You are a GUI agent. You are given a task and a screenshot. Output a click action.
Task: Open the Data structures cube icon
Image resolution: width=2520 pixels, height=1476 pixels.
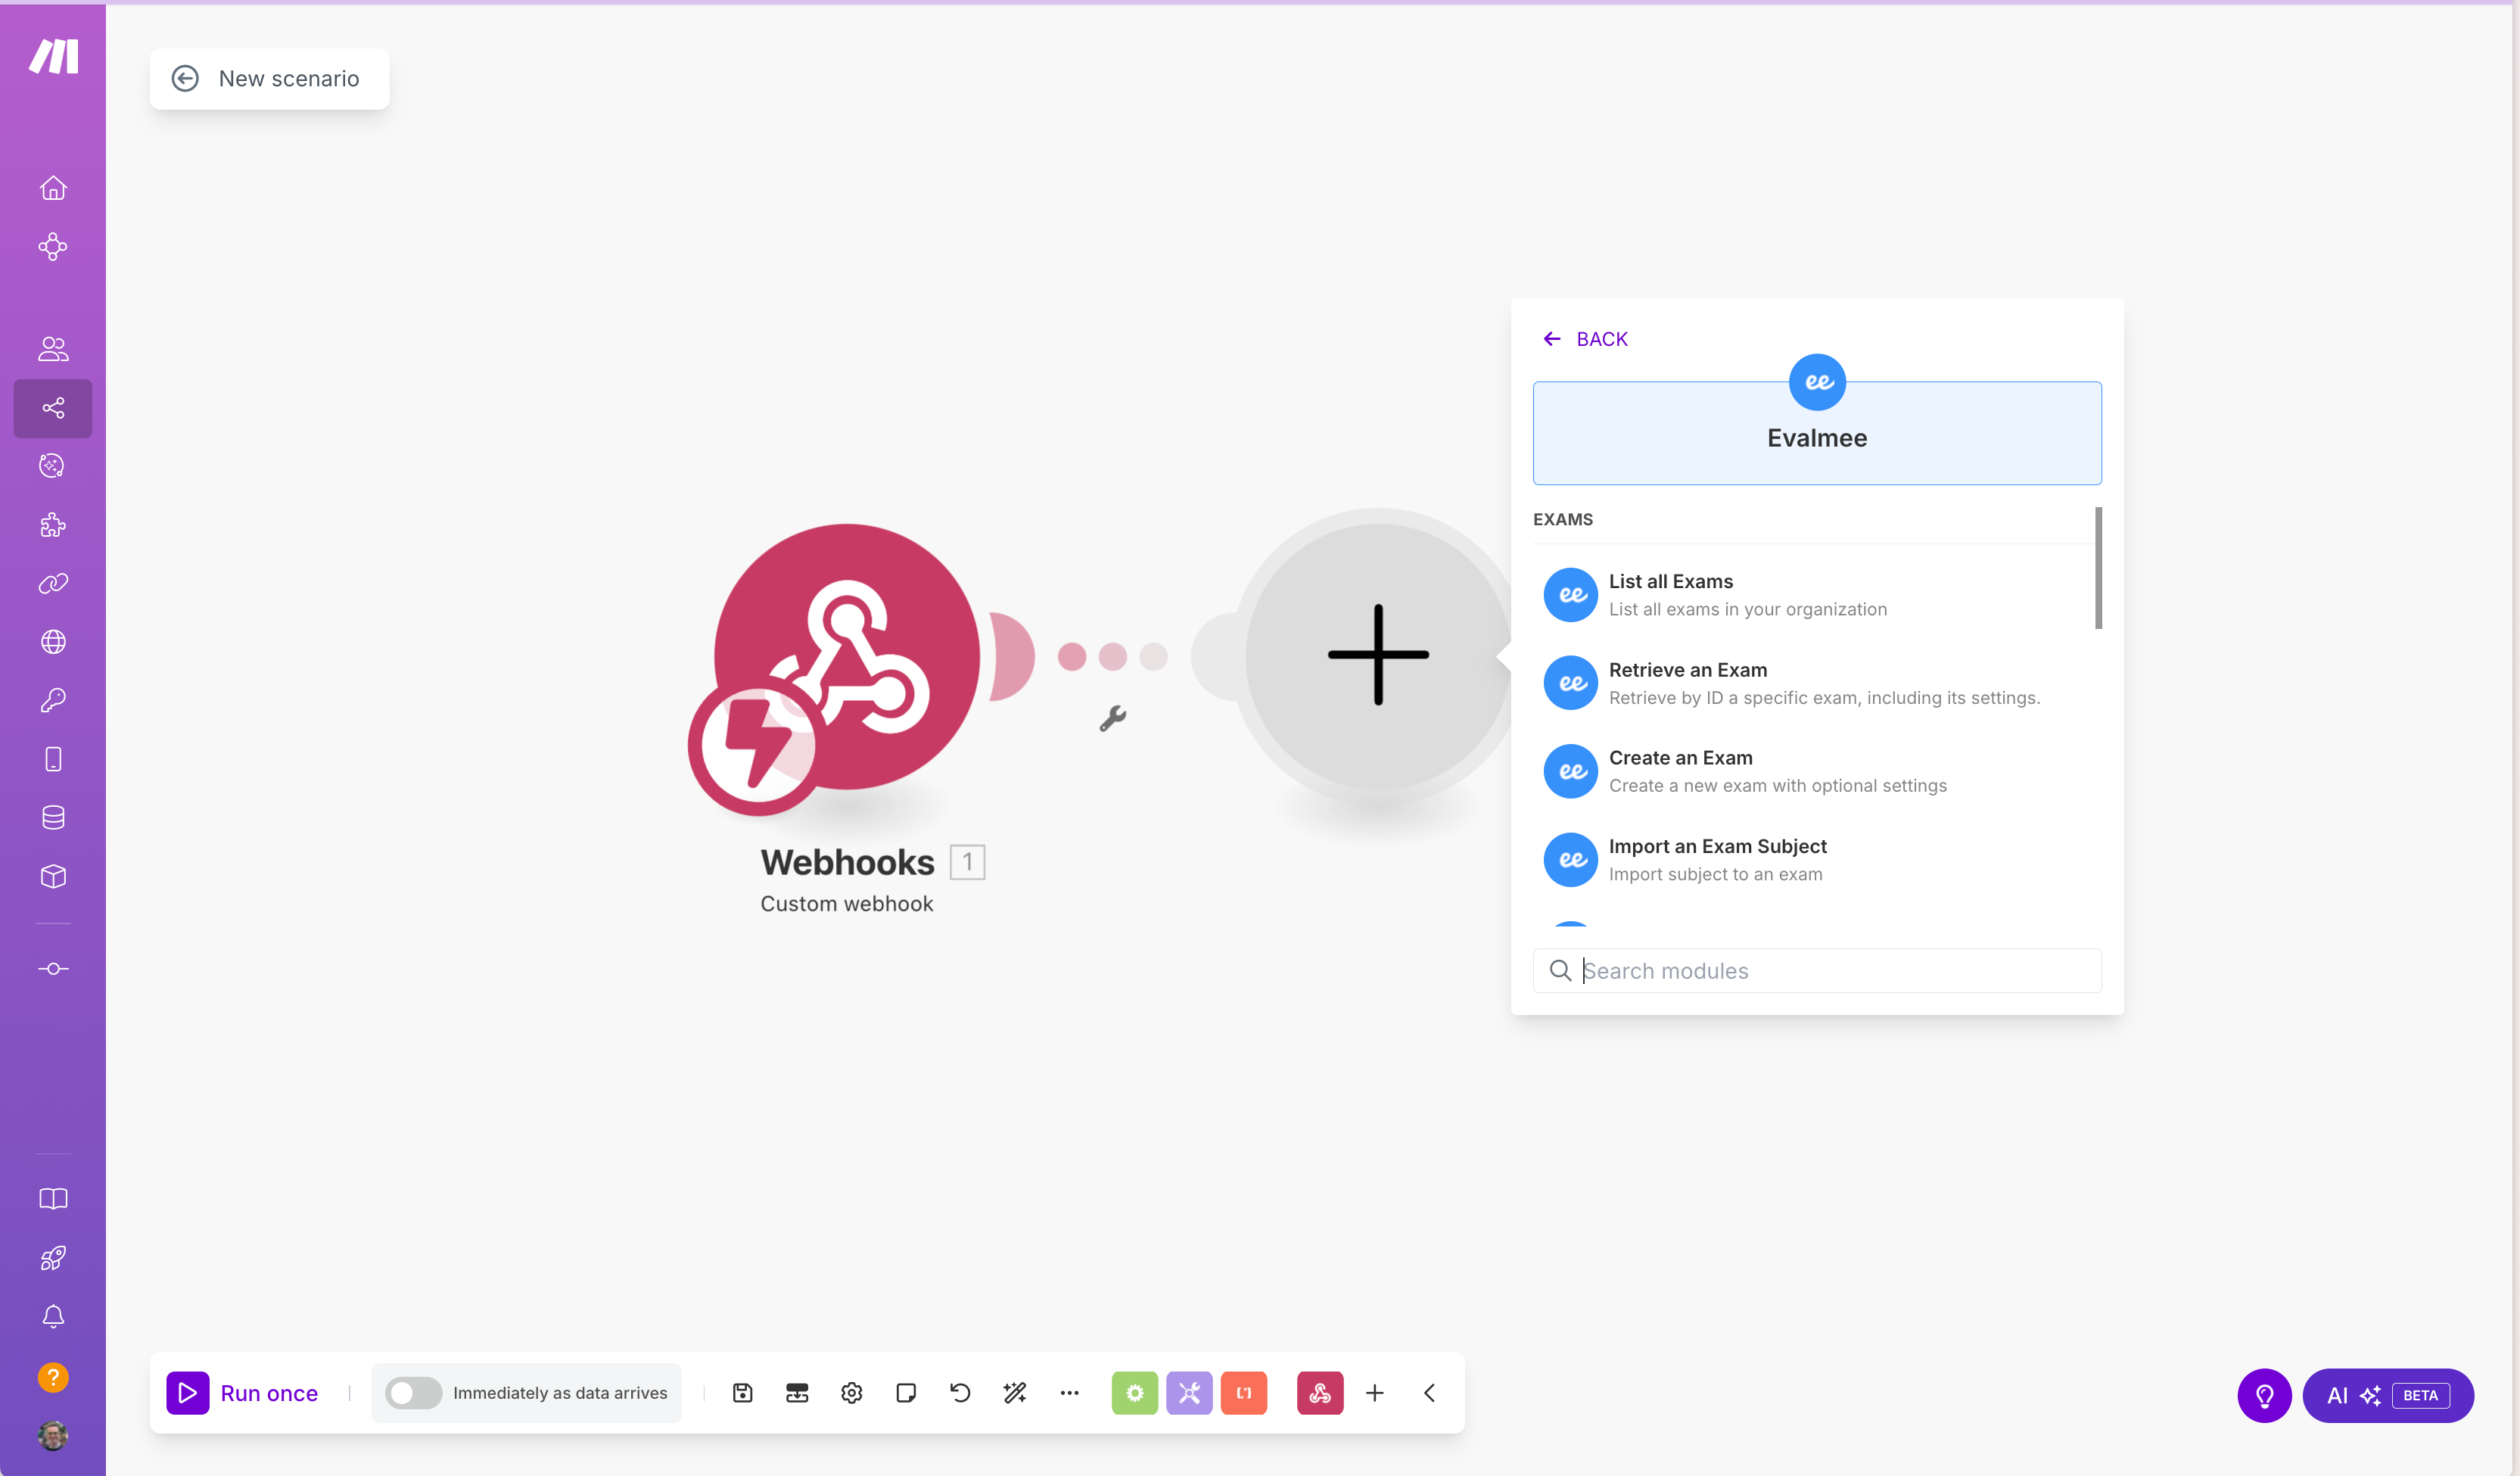click(53, 876)
